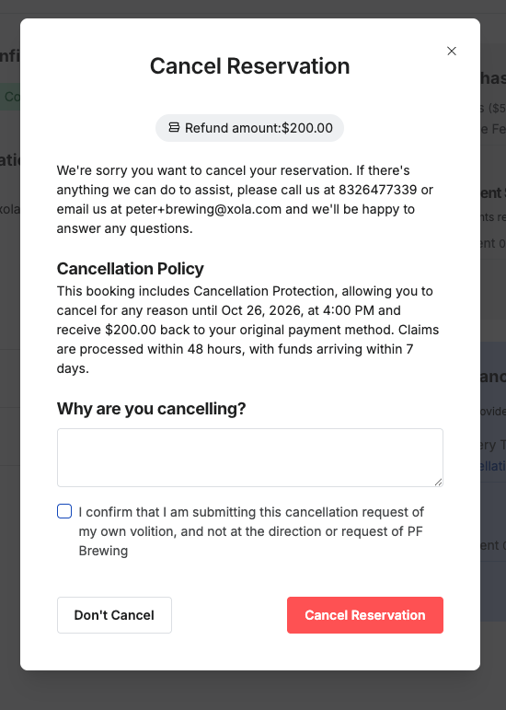
Task: Click the Refund amount $200.00 badge
Action: (249, 128)
